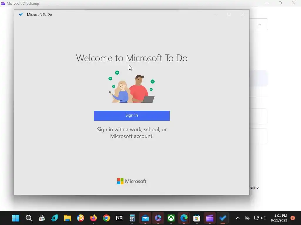Screen dimensions: 301x225
Task: Open taskbar Search
Action: click(29, 218)
